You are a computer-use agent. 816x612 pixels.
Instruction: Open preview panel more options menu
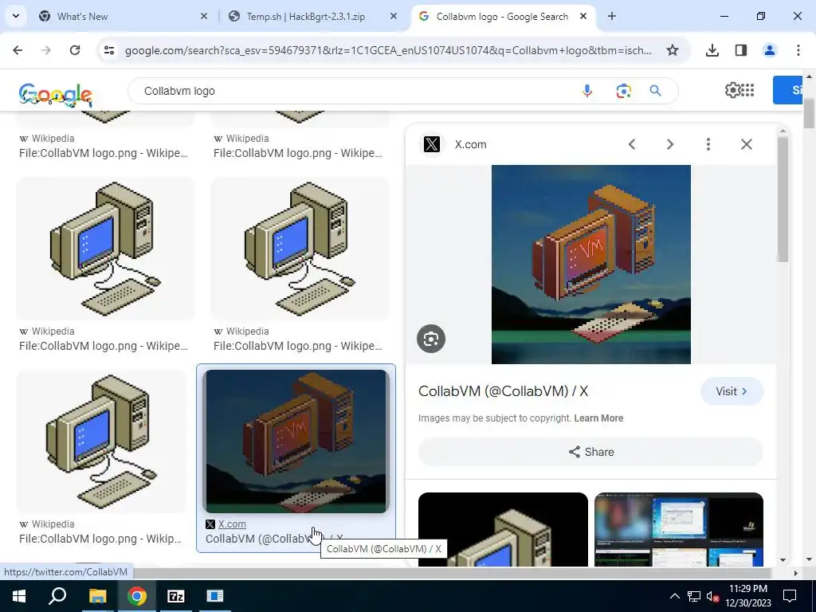(x=708, y=144)
